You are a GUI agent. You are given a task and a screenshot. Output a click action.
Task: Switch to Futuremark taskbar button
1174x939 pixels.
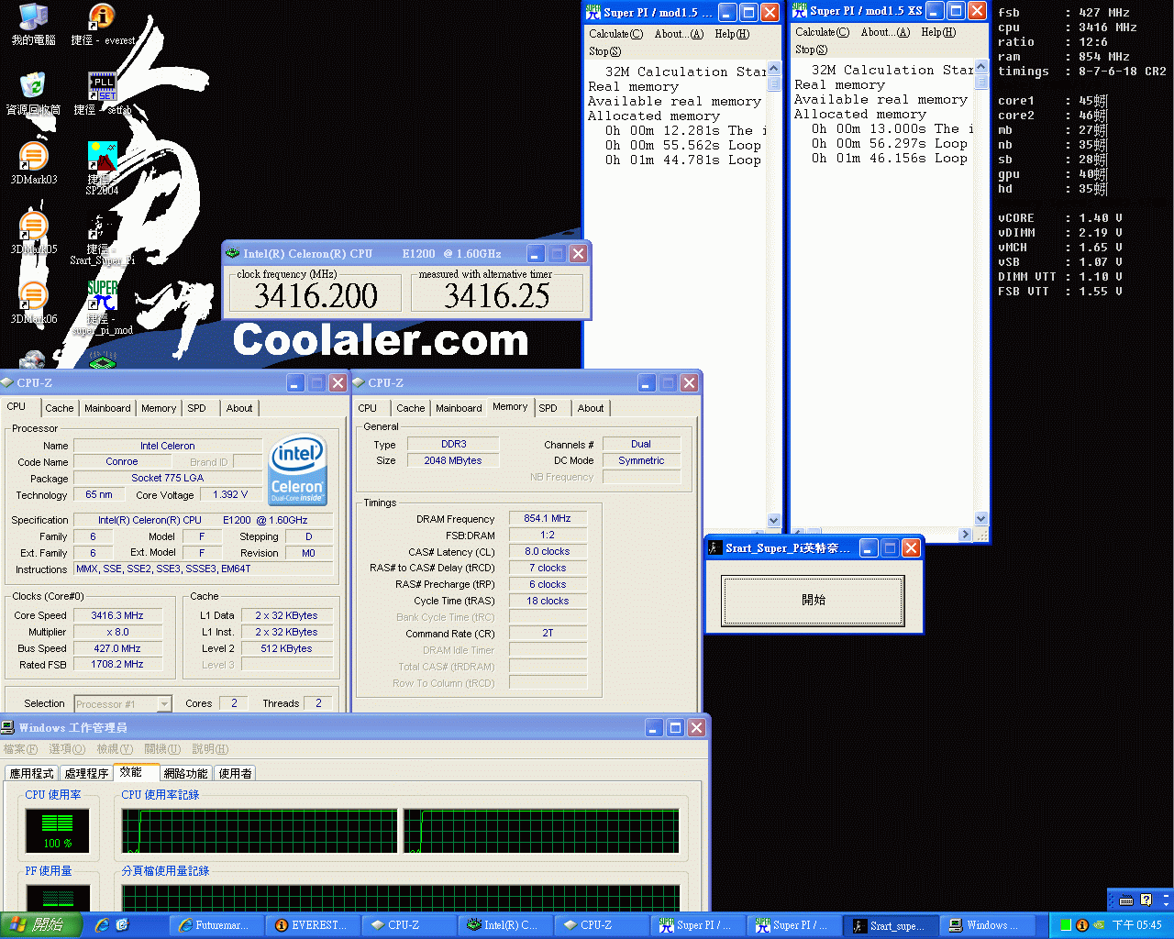216,925
